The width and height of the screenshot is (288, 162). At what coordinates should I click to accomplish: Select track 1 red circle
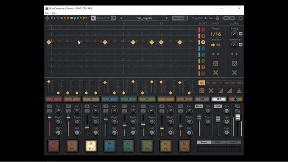203,30
